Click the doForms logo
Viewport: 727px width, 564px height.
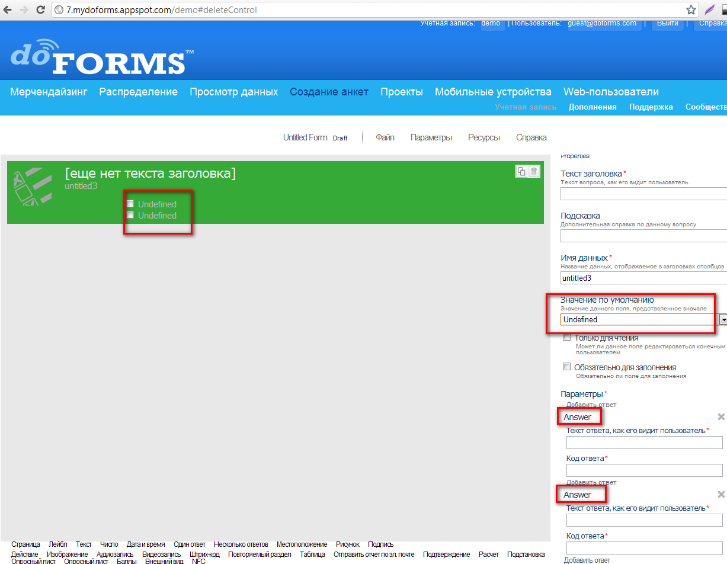(x=102, y=57)
